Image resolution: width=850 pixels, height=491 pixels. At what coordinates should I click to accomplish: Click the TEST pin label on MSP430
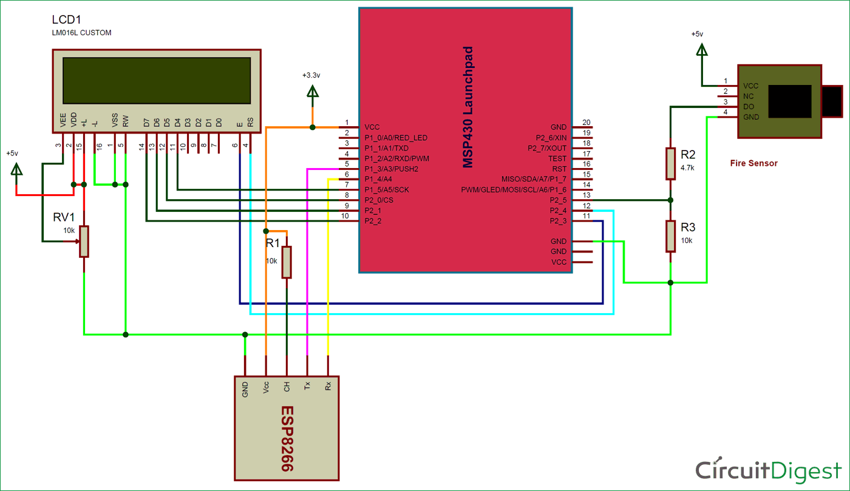point(557,158)
